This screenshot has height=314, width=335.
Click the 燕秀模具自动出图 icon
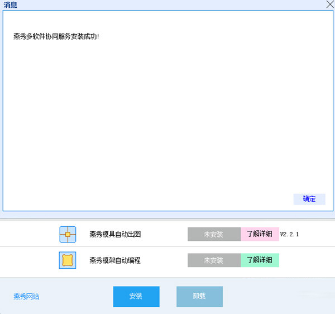[68, 234]
